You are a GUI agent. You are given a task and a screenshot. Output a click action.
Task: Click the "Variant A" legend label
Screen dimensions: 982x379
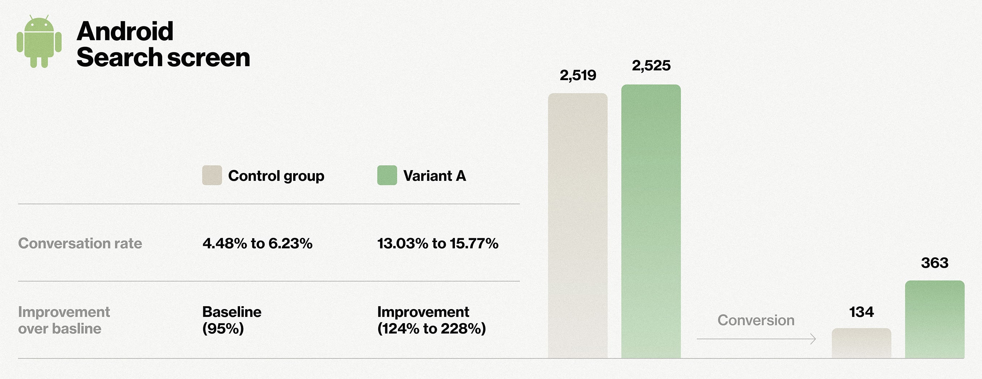pyautogui.click(x=435, y=176)
